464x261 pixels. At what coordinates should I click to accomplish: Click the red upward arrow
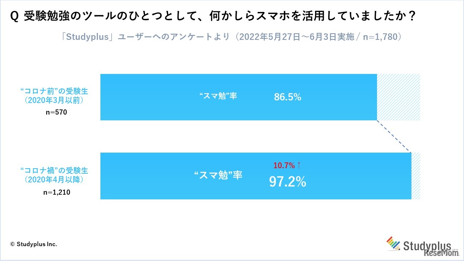pos(299,165)
